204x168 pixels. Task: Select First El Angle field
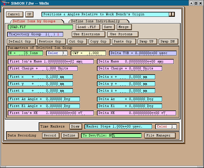click(44, 106)
